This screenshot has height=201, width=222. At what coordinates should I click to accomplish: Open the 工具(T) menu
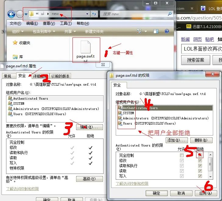66,23
